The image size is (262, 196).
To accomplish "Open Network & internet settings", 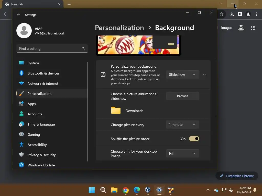I will pyautogui.click(x=52, y=83).
